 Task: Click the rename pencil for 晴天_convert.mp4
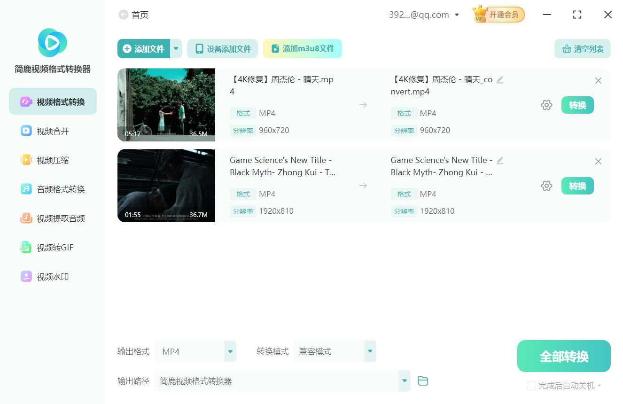pyautogui.click(x=499, y=79)
